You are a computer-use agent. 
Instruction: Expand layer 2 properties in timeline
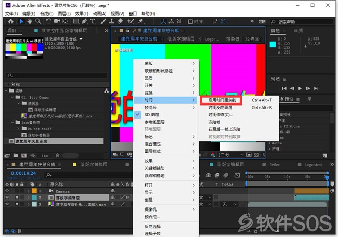pyautogui.click(x=29, y=197)
